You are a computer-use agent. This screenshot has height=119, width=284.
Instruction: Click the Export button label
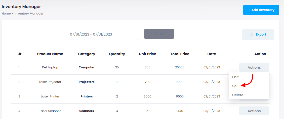coord(261,35)
